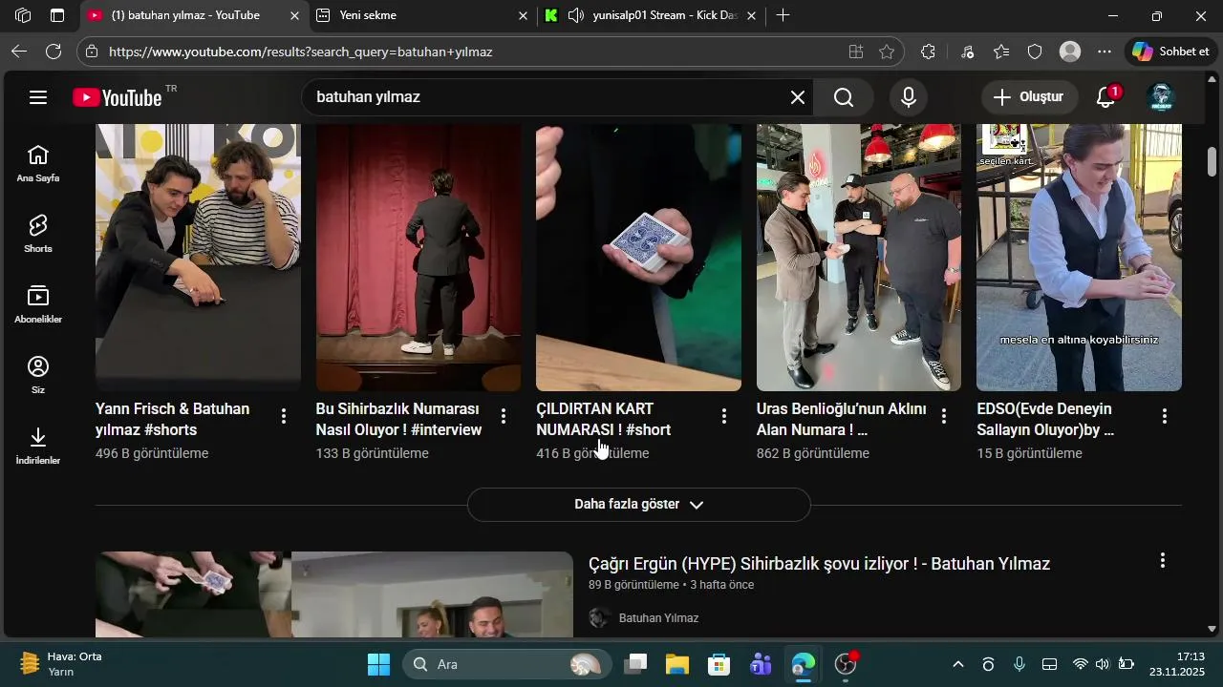Open Siz in the sidebar
1223x687 pixels.
tap(38, 376)
